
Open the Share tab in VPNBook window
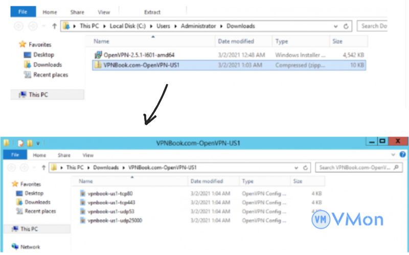(x=64, y=156)
